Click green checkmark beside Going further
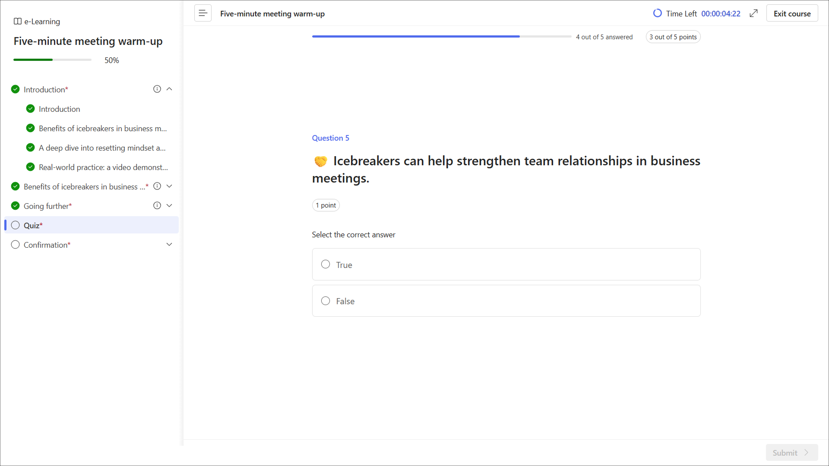Image resolution: width=829 pixels, height=466 pixels. pyautogui.click(x=16, y=205)
